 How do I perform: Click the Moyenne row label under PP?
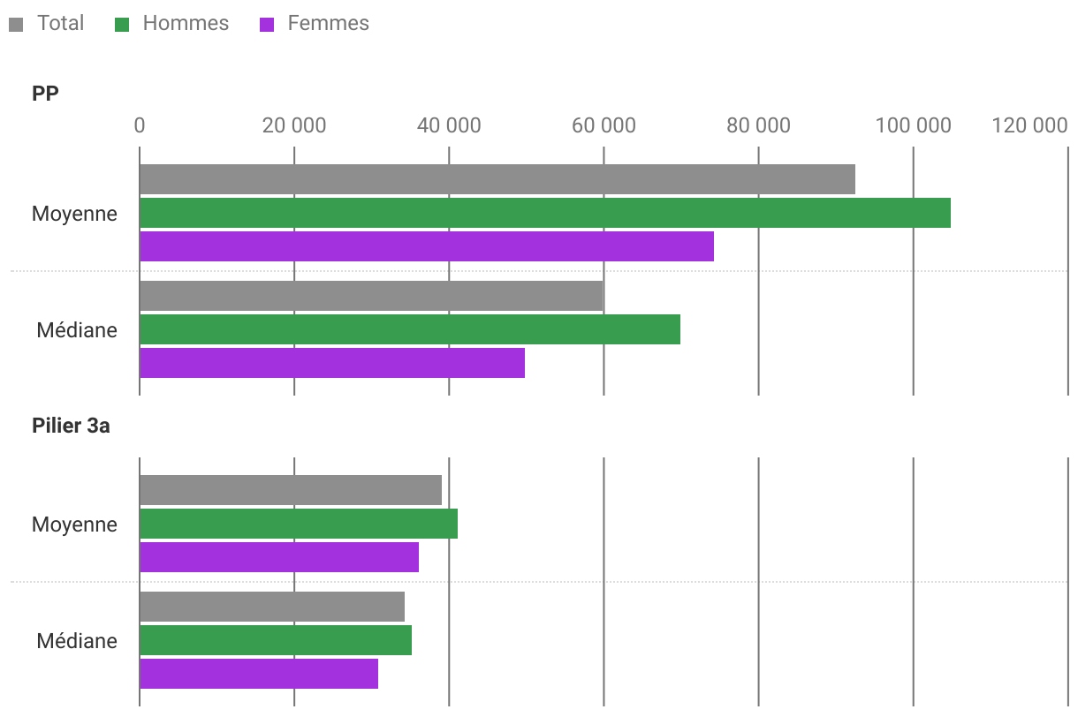(74, 214)
